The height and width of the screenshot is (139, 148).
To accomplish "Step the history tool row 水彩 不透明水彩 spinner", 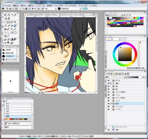I will [x=32, y=123].
